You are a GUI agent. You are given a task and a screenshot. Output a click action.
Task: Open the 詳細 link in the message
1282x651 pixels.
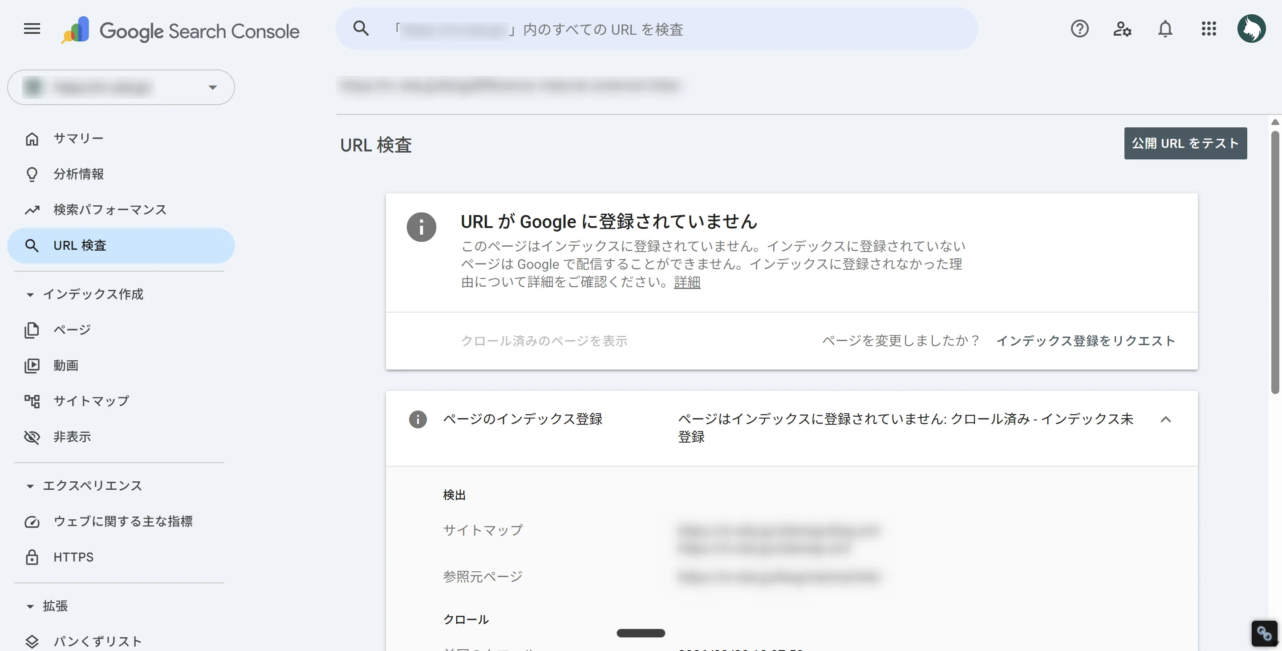687,282
